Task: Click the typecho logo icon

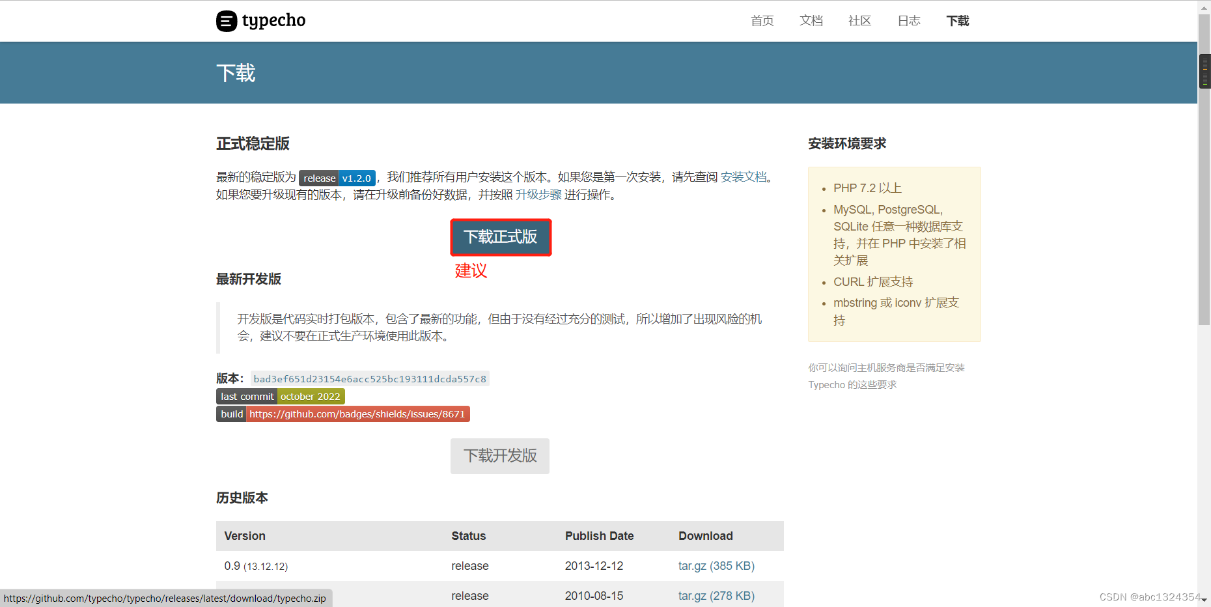Action: pos(225,21)
